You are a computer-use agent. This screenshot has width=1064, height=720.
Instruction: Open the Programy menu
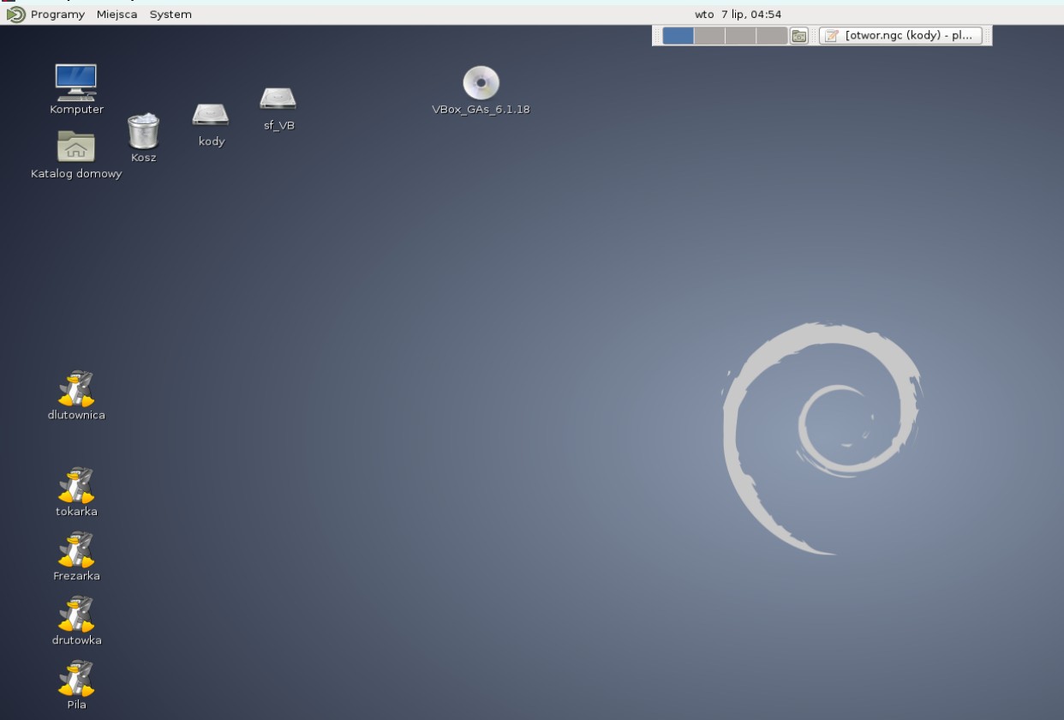pos(47,15)
